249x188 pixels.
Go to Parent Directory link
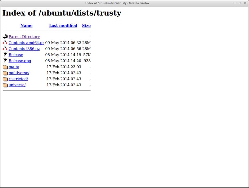tap(24, 37)
